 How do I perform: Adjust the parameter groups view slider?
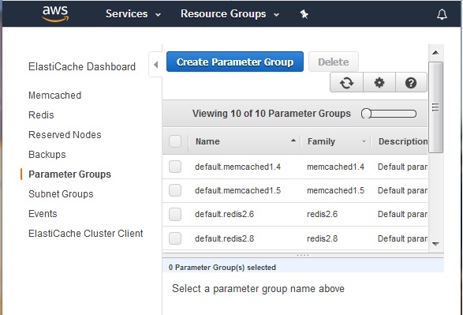click(x=389, y=114)
